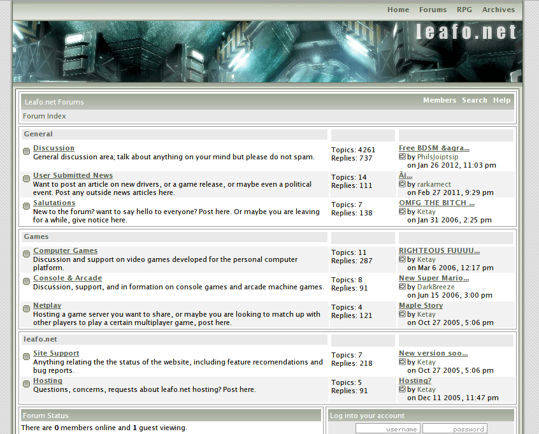View Ketay's profile under OMFG THE BITCH topic
Viewport: 539px width, 434px height.
(x=426, y=212)
